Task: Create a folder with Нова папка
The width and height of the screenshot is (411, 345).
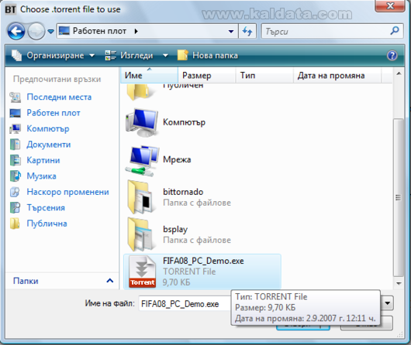Action: pos(208,56)
